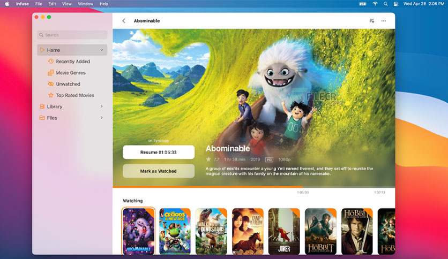Screen dimensions: 448x259
Task: Click the 2019 release year text
Action: 255,159
